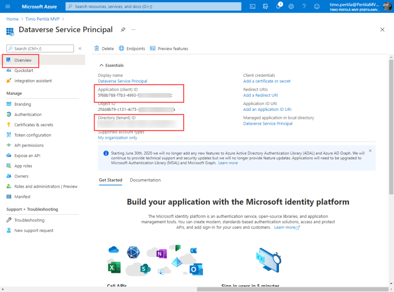Collapse the left navigation menu
394x292 pixels.
pyautogui.click(x=80, y=48)
